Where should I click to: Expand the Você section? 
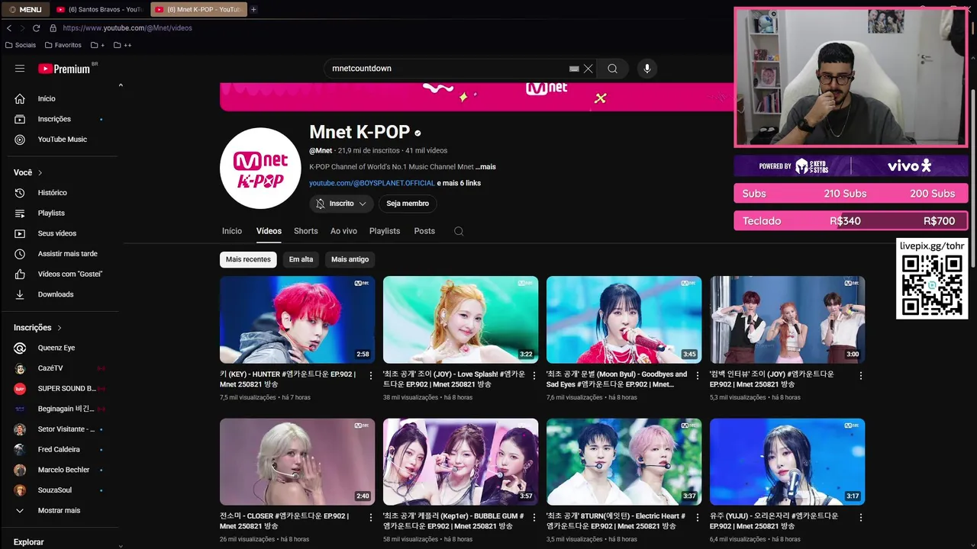28,172
